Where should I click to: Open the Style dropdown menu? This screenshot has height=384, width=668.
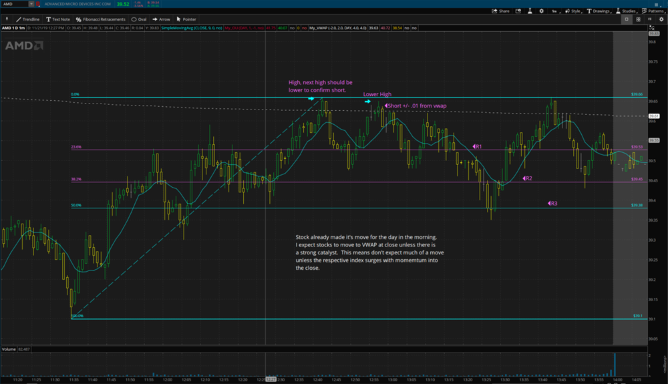click(x=573, y=11)
